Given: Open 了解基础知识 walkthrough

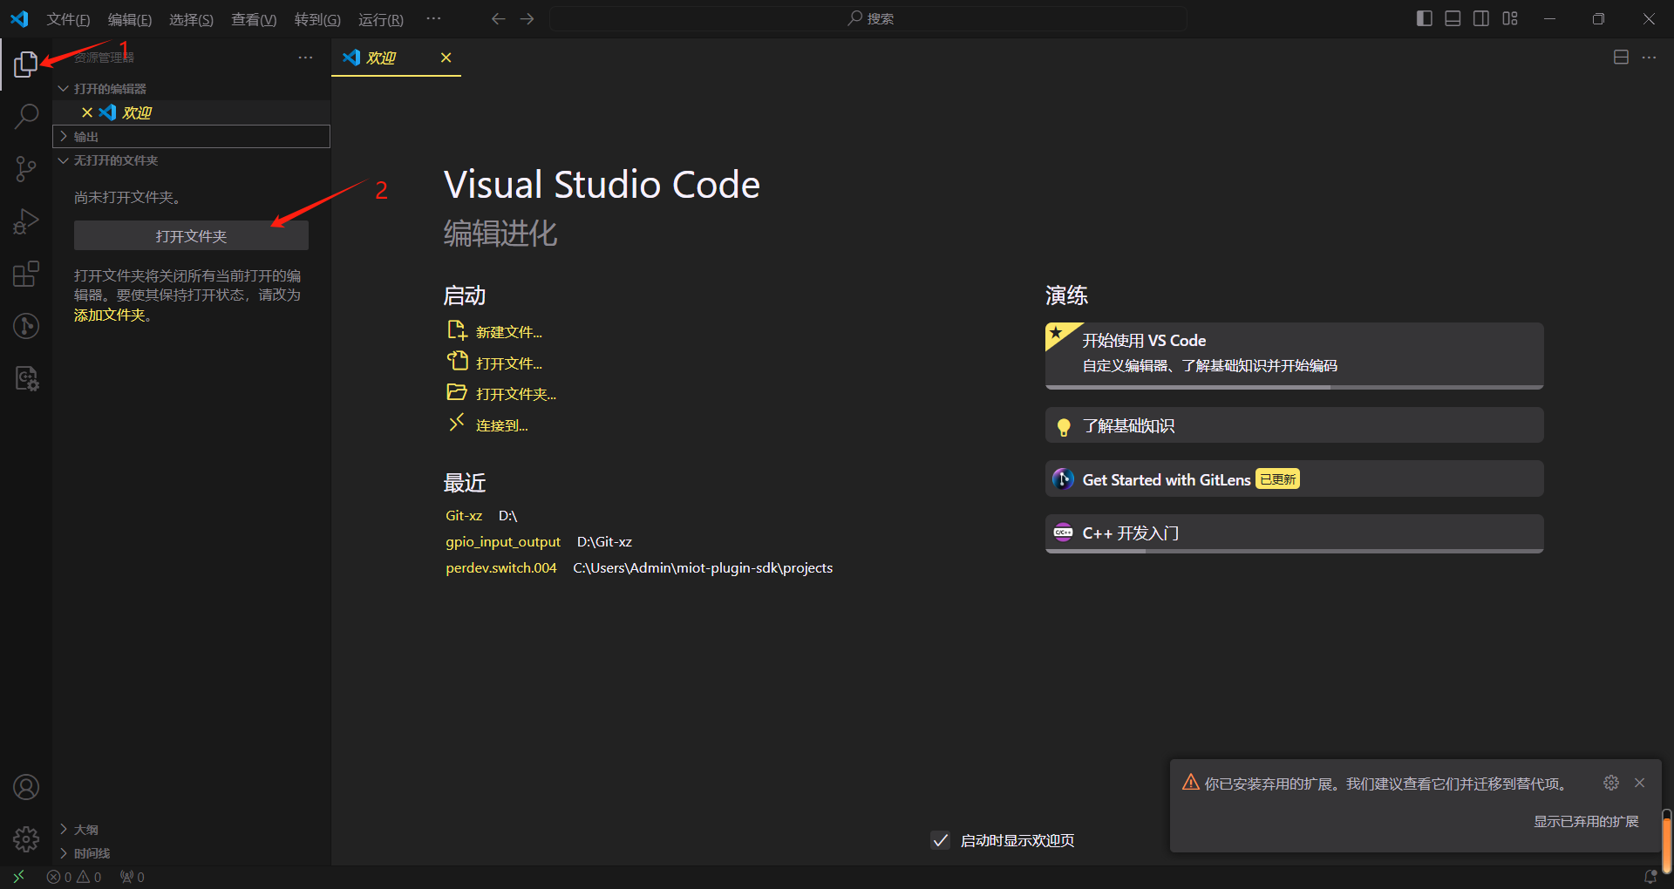Looking at the screenshot, I should (x=1294, y=425).
